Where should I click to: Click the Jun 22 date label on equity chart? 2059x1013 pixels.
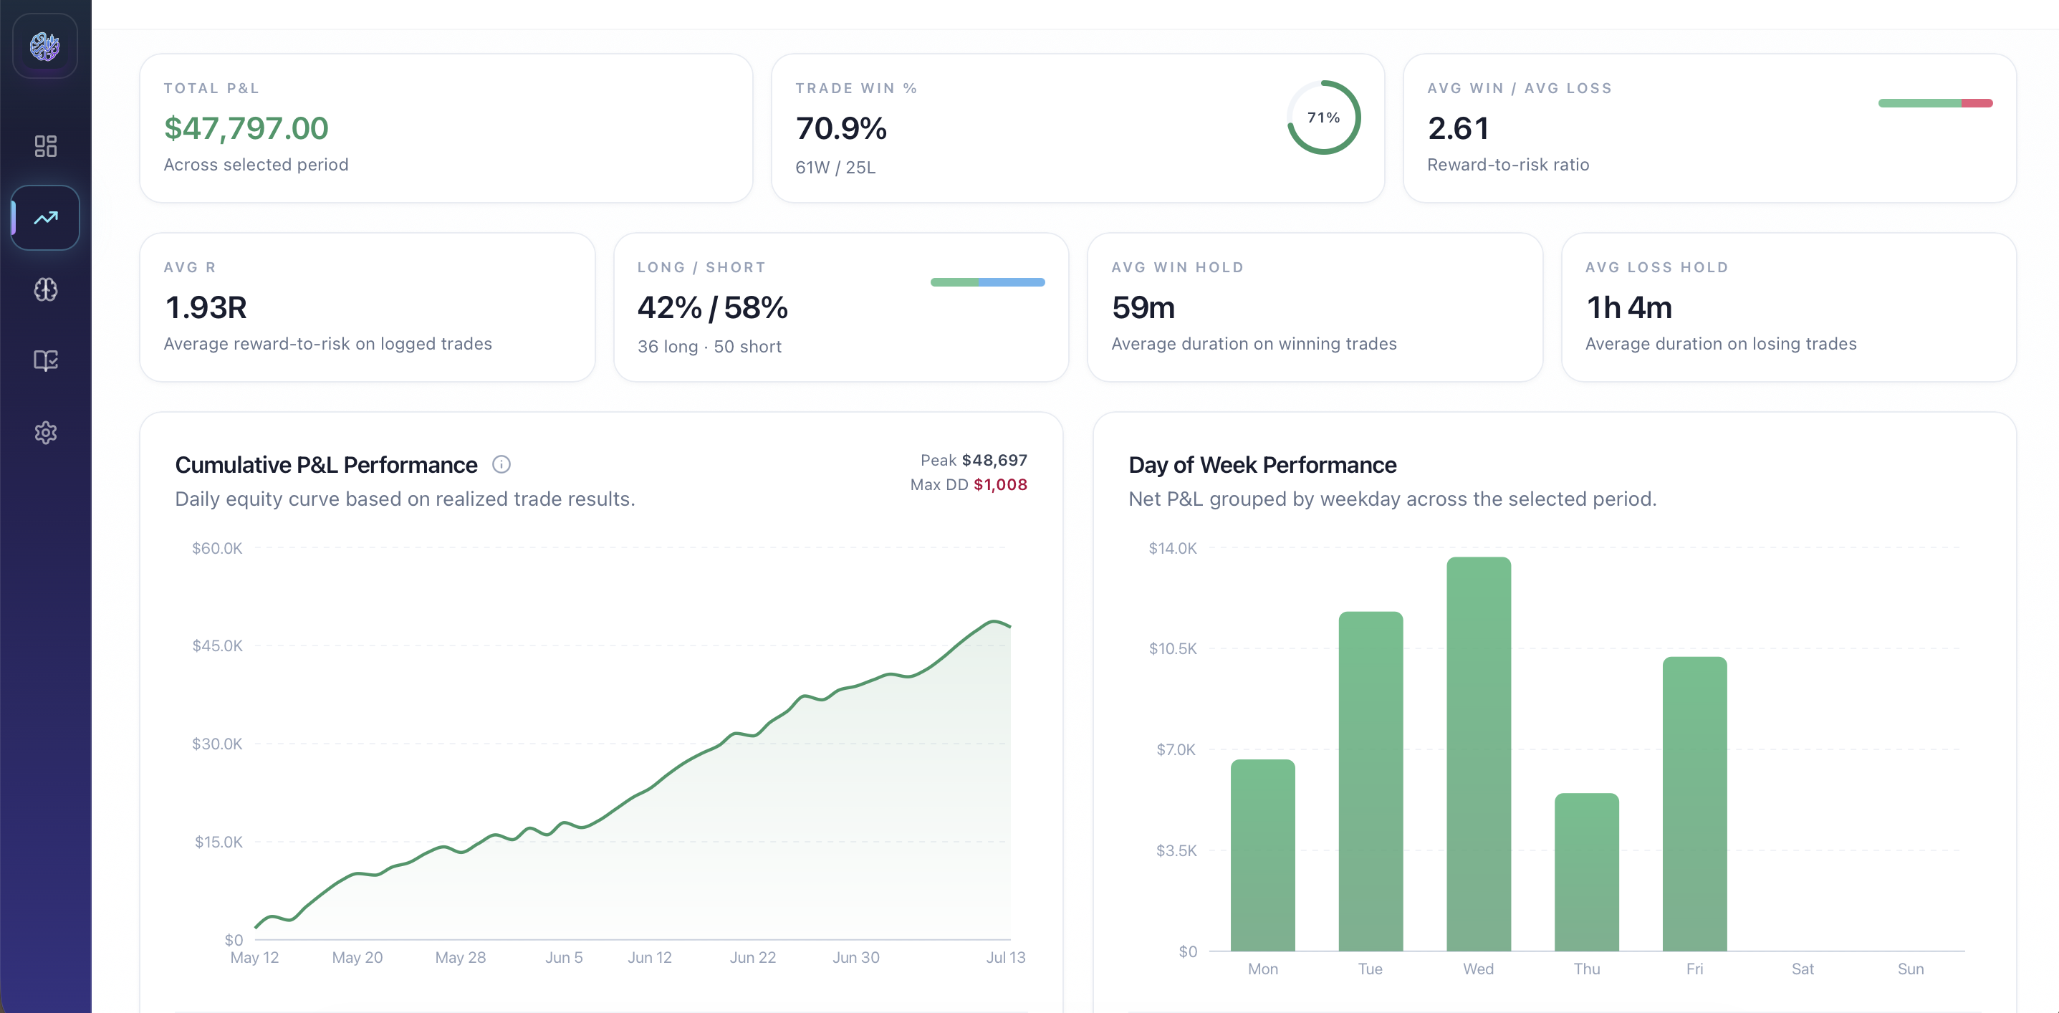click(752, 957)
